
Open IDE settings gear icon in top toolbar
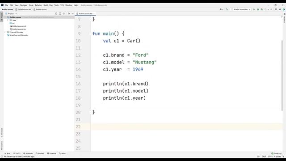coord(280,9)
